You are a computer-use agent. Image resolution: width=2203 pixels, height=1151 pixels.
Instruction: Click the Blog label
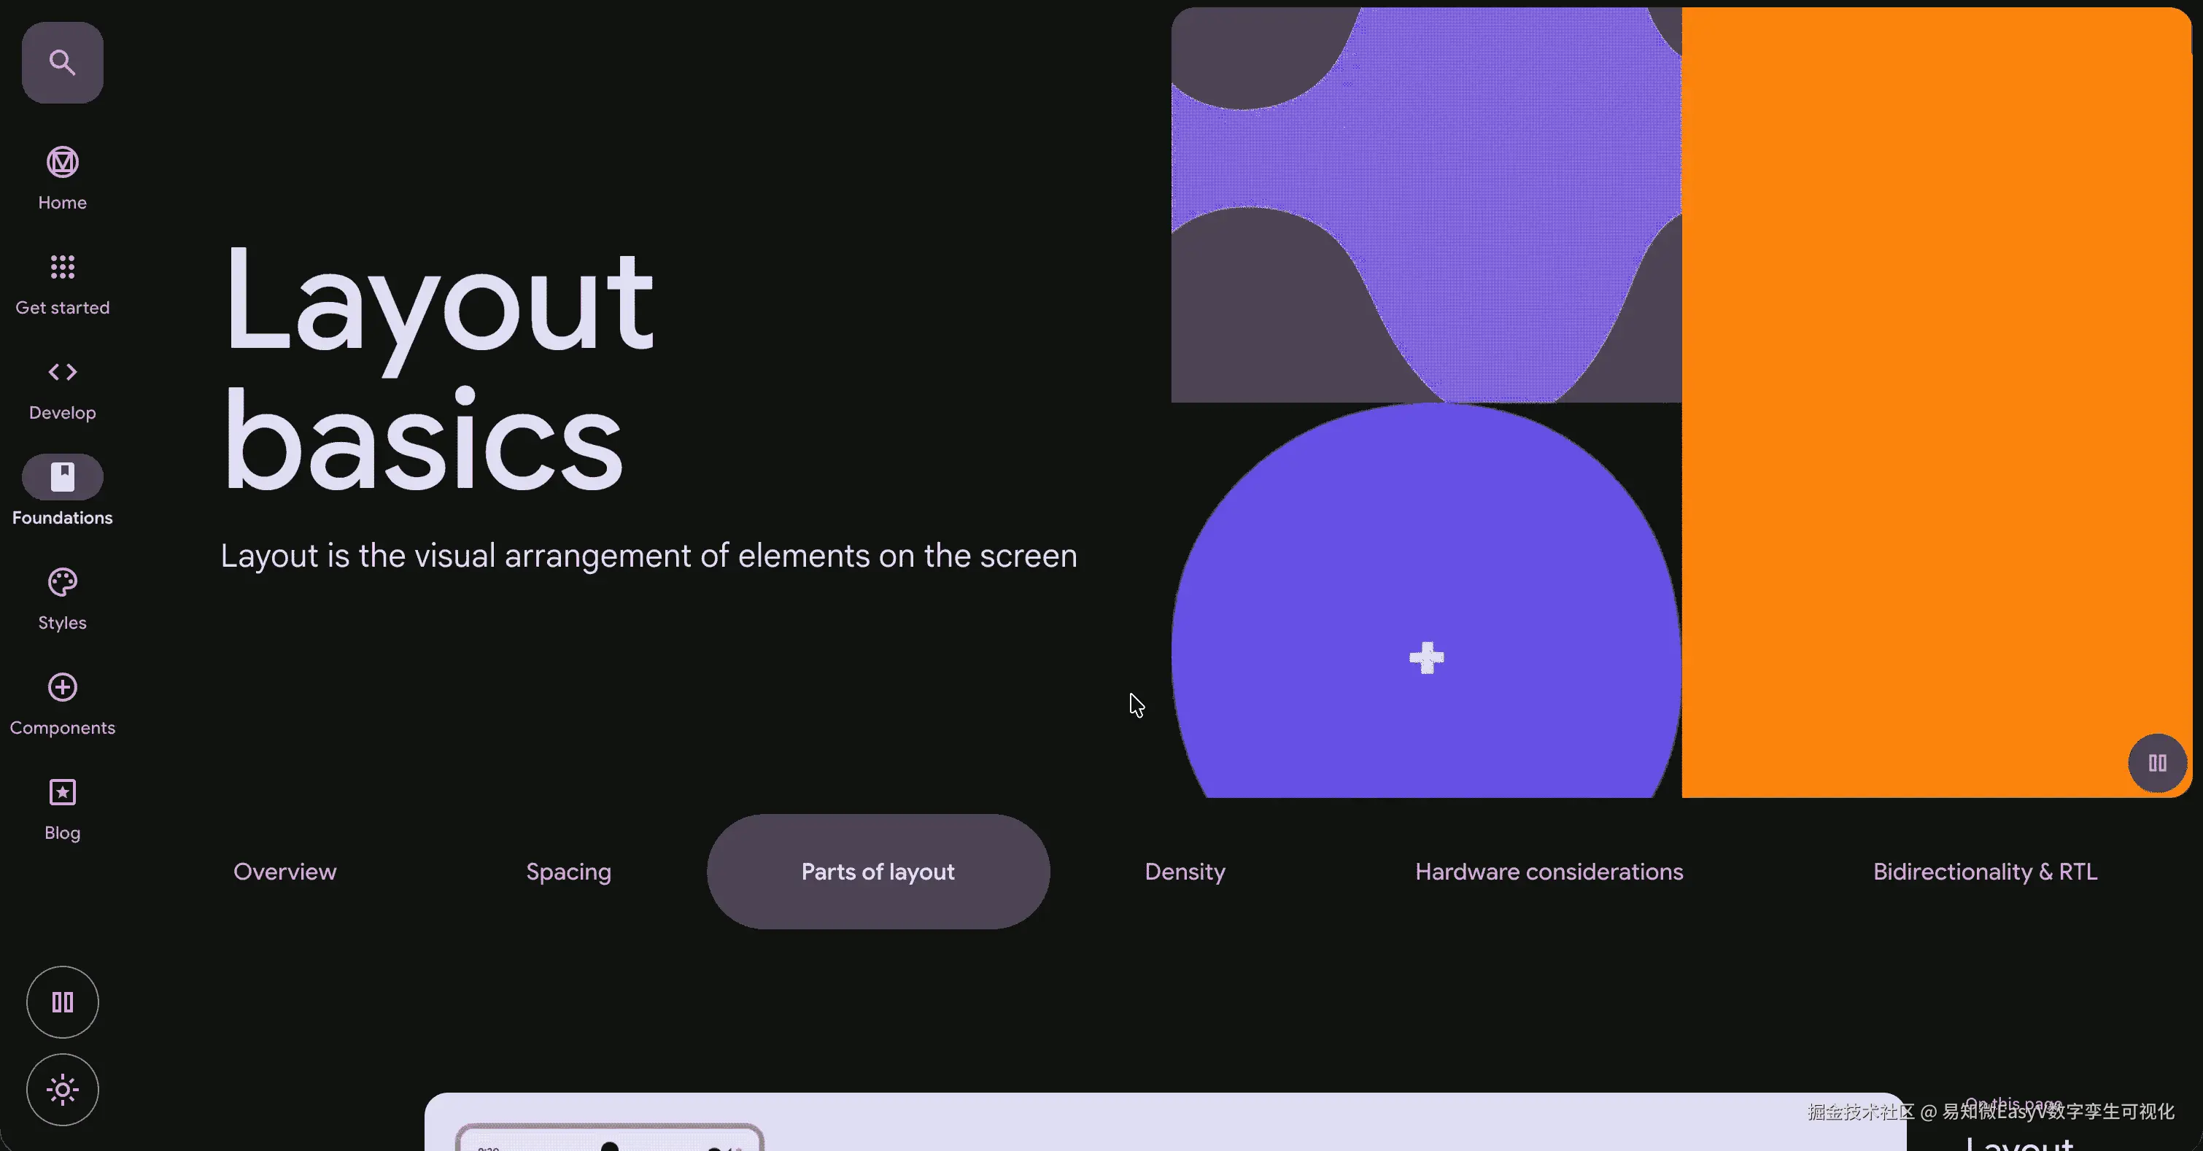[x=63, y=834]
